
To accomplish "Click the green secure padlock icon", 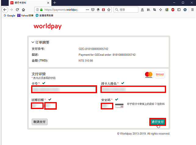I will click(41, 10).
